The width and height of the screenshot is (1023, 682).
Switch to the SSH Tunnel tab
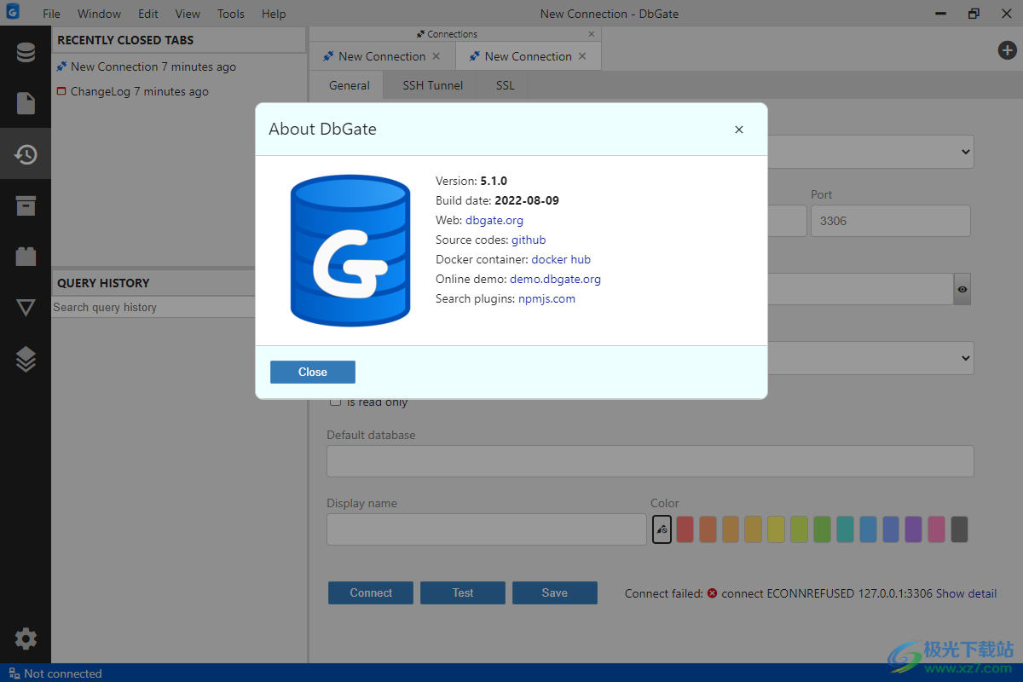click(432, 85)
